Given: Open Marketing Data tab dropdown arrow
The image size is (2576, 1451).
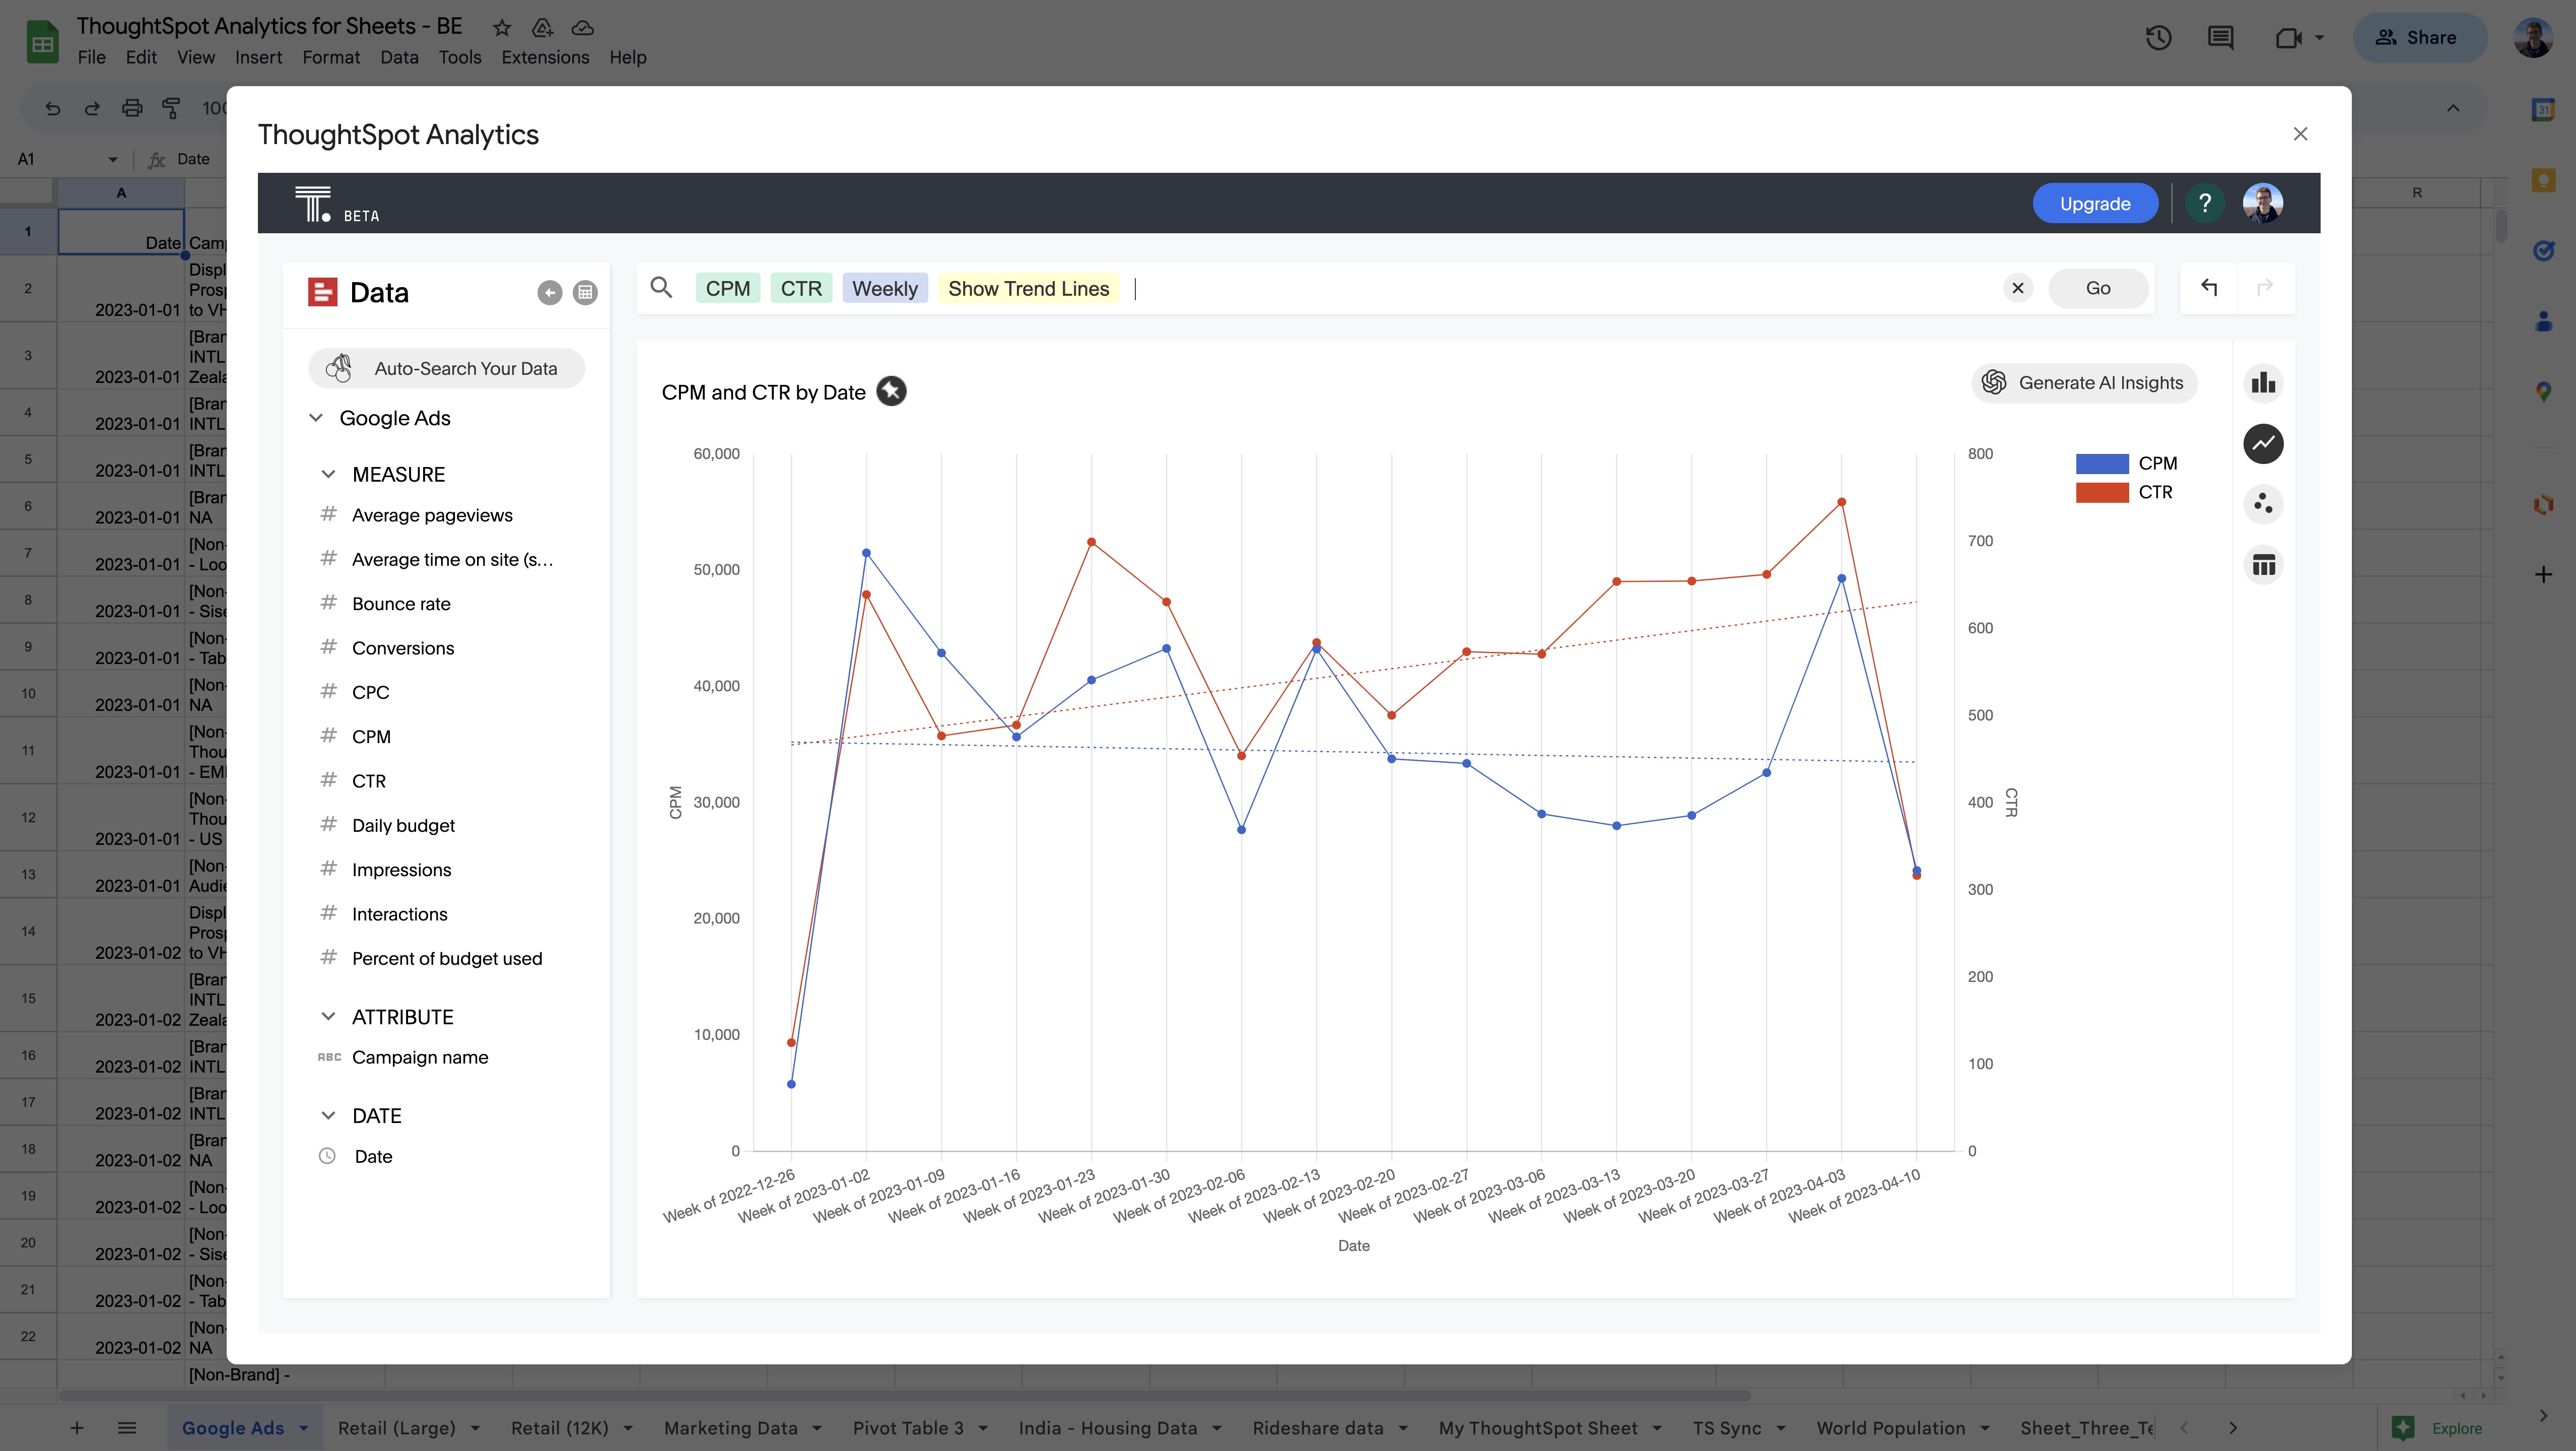Looking at the screenshot, I should tap(817, 1428).
